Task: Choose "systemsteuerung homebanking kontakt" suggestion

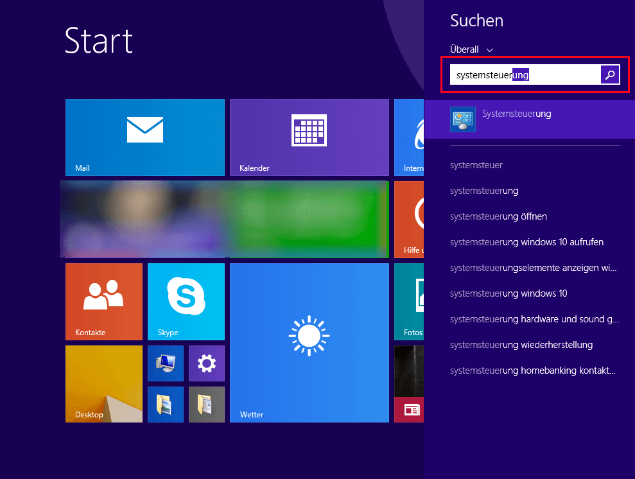Action: click(x=533, y=370)
